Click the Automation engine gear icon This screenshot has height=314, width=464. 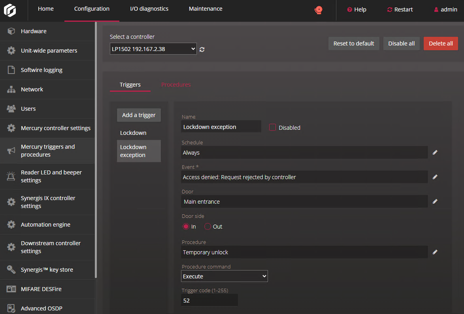11,225
